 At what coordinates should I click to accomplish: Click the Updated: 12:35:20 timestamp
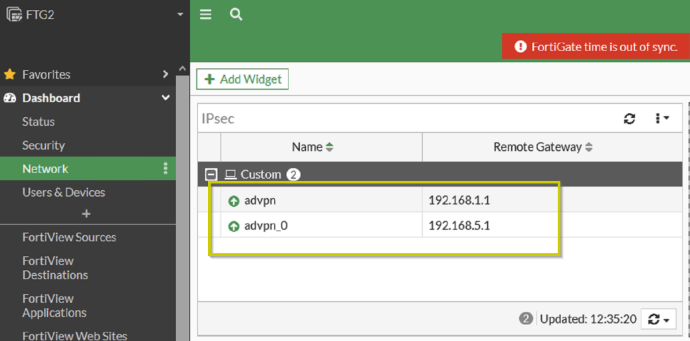click(588, 320)
